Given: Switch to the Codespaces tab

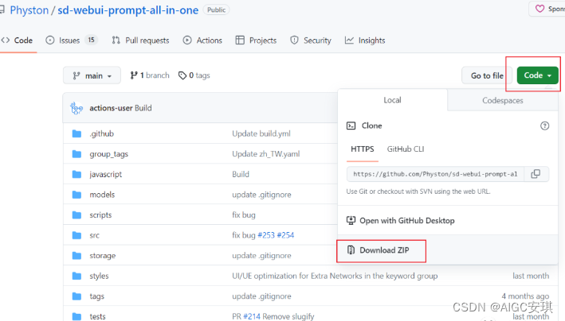Looking at the screenshot, I should (502, 101).
